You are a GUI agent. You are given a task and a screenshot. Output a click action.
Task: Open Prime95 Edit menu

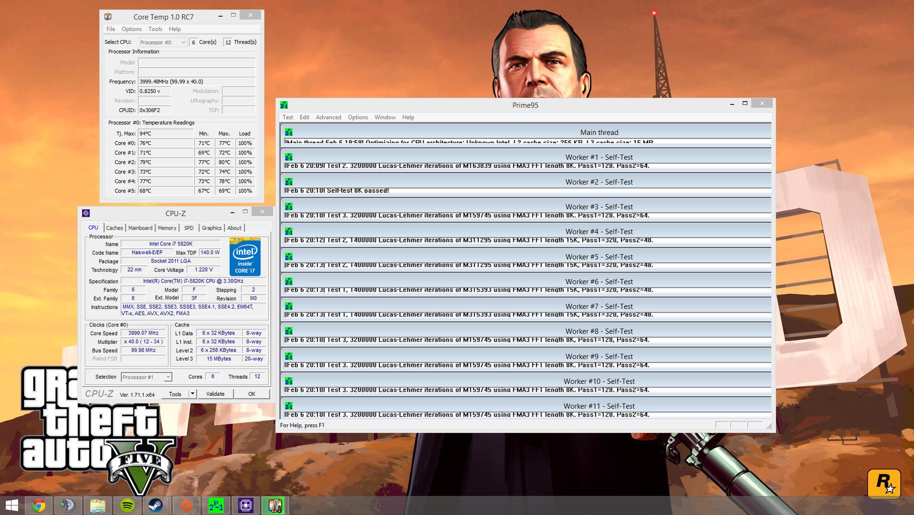pyautogui.click(x=304, y=117)
